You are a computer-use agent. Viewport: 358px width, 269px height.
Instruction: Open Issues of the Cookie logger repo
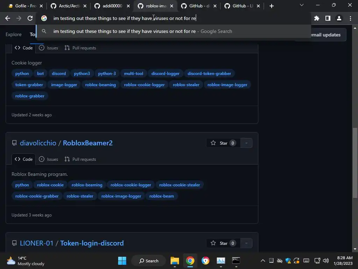[x=48, y=48]
